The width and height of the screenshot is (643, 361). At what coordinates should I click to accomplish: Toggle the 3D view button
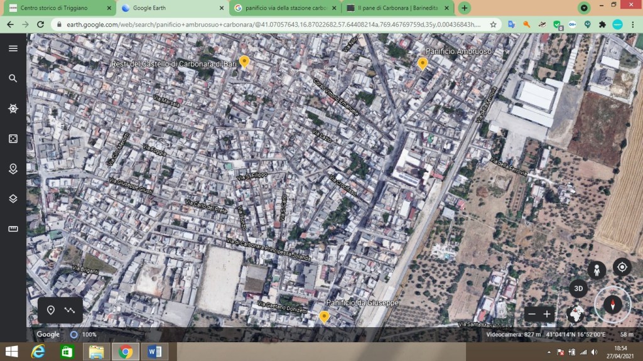578,288
